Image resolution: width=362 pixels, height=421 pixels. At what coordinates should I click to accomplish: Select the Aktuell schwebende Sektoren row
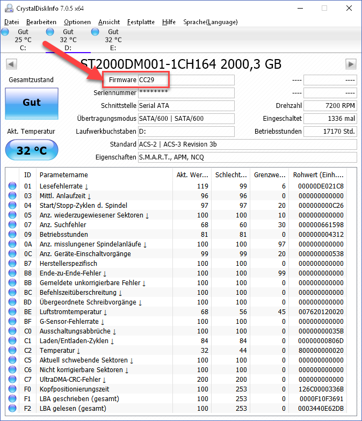click(176, 360)
